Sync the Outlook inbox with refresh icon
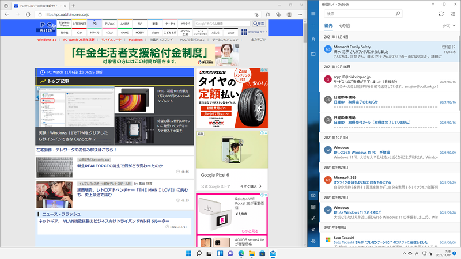The width and height of the screenshot is (461, 259). pos(441,13)
